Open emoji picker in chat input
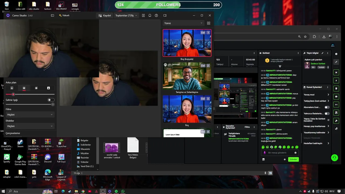The height and width of the screenshot is (194, 345). click(x=295, y=153)
